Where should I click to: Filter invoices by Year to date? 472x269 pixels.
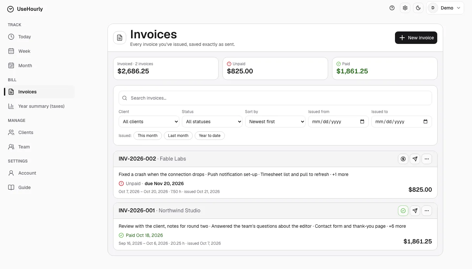point(210,136)
